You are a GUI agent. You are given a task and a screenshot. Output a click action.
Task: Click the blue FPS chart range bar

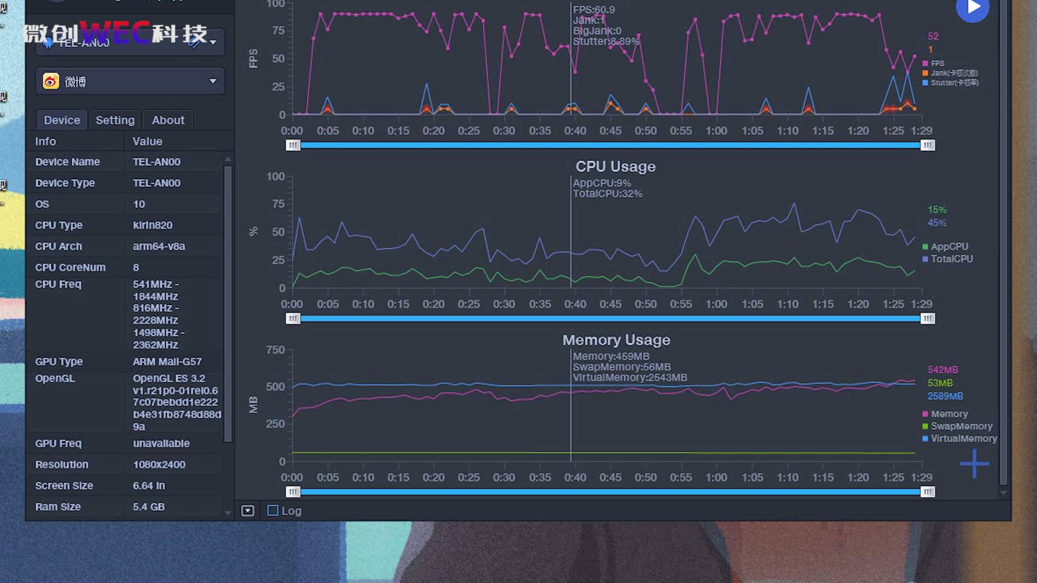point(610,145)
